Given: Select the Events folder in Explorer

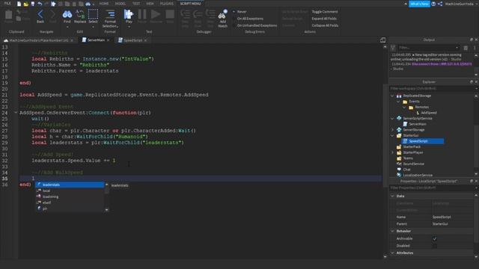Looking at the screenshot, I should tap(414, 102).
